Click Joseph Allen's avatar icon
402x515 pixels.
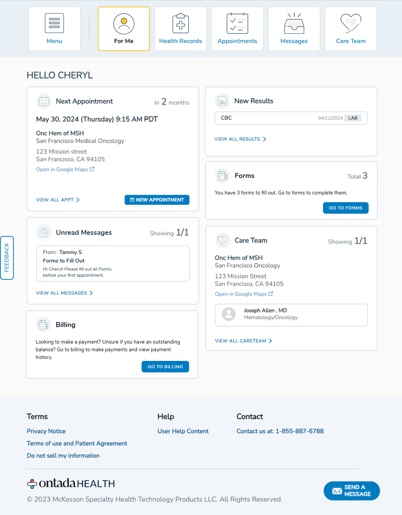point(229,314)
